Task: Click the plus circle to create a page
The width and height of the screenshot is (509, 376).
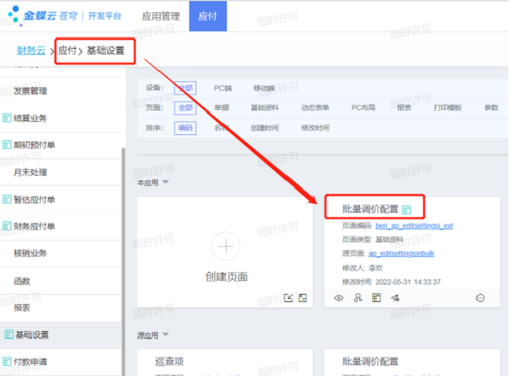Action: coord(225,247)
